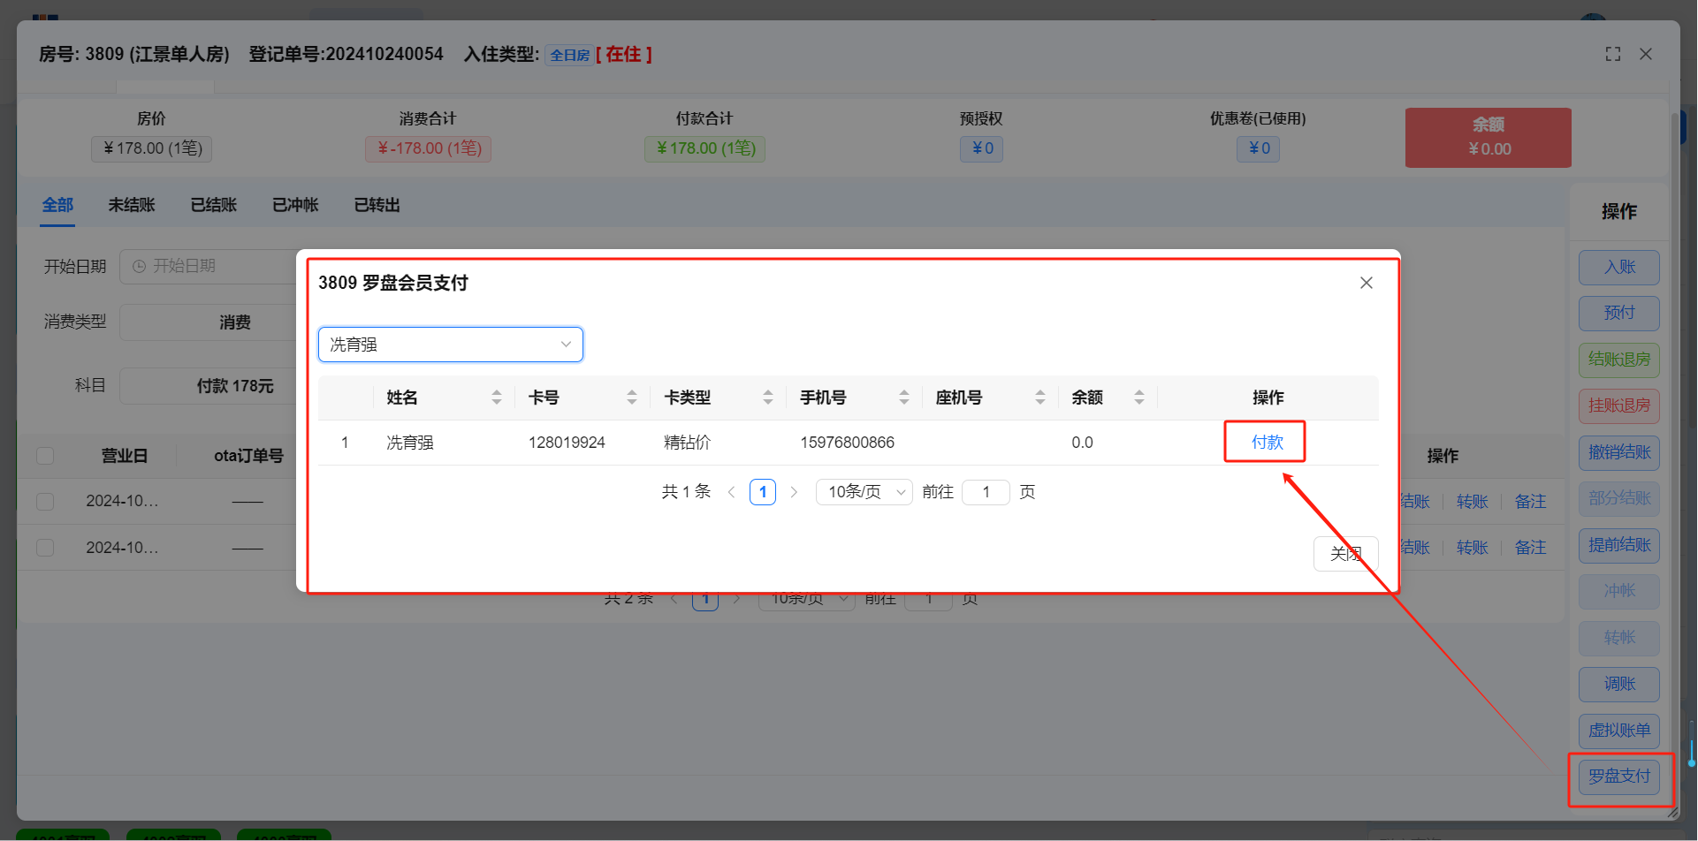1698x841 pixels.
Task: Switch to the 已结账 tab
Action: click(214, 205)
